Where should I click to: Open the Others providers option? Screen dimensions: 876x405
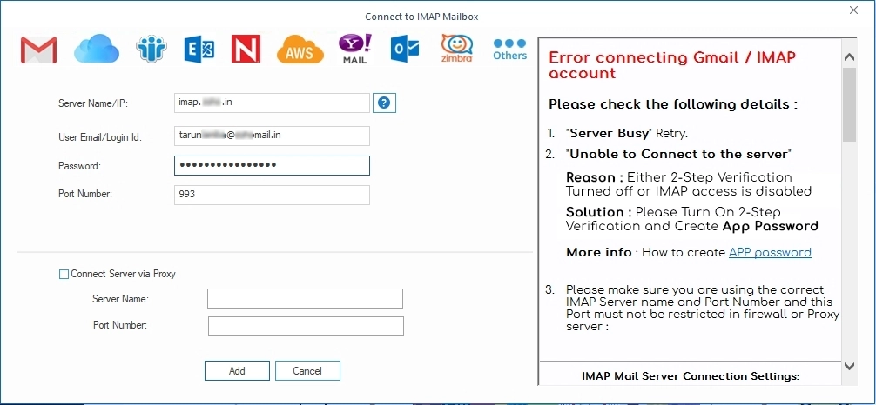[x=509, y=49]
